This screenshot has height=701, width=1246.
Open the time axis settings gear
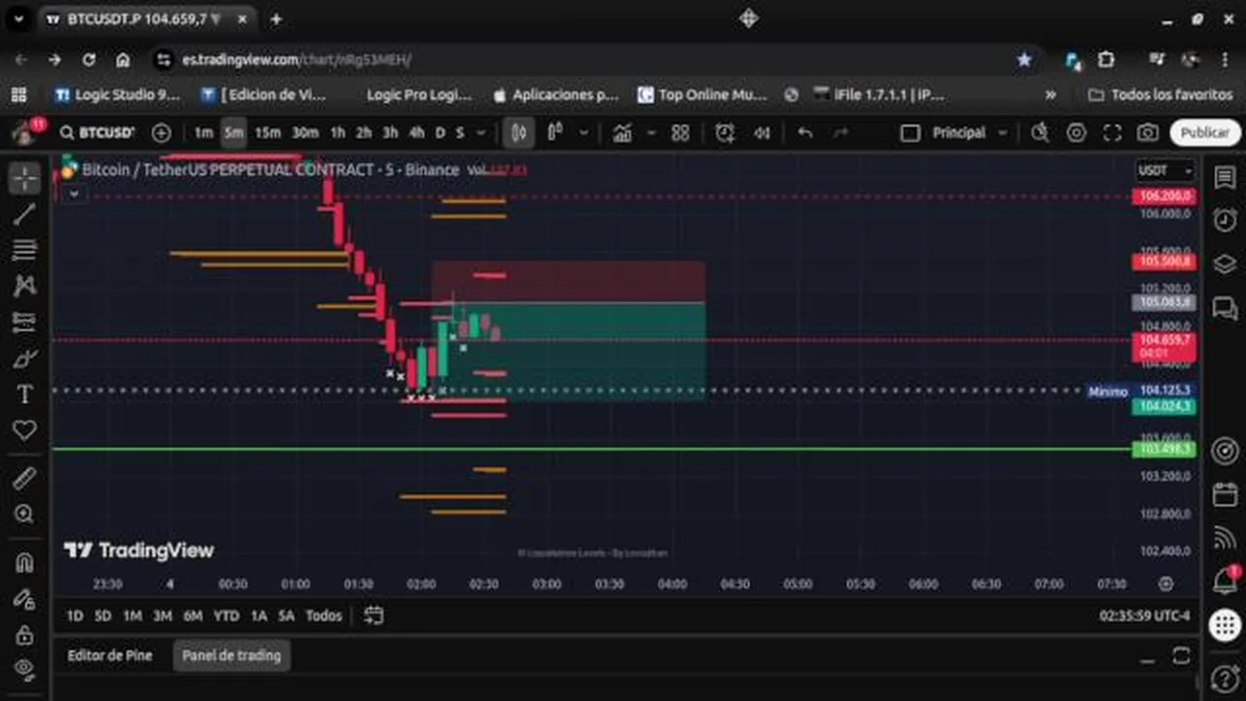point(1166,583)
